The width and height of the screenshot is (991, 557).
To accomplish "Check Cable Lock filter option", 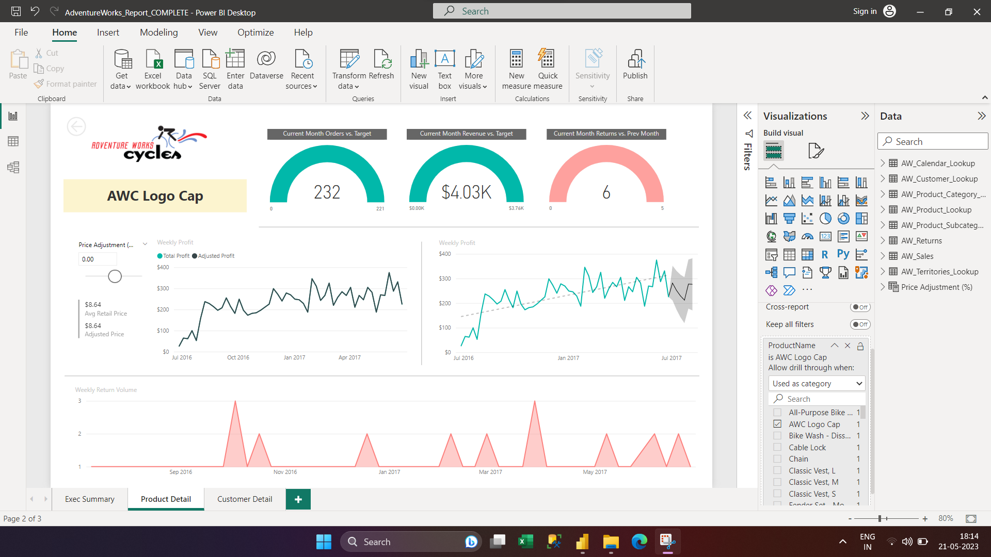I will click(x=777, y=447).
